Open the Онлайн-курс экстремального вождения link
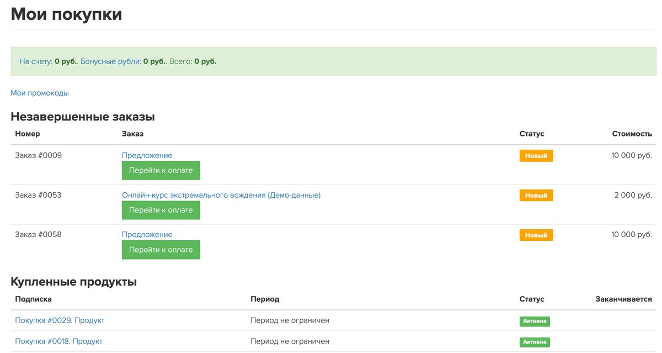Screen dimensions: 662x353 (221, 195)
